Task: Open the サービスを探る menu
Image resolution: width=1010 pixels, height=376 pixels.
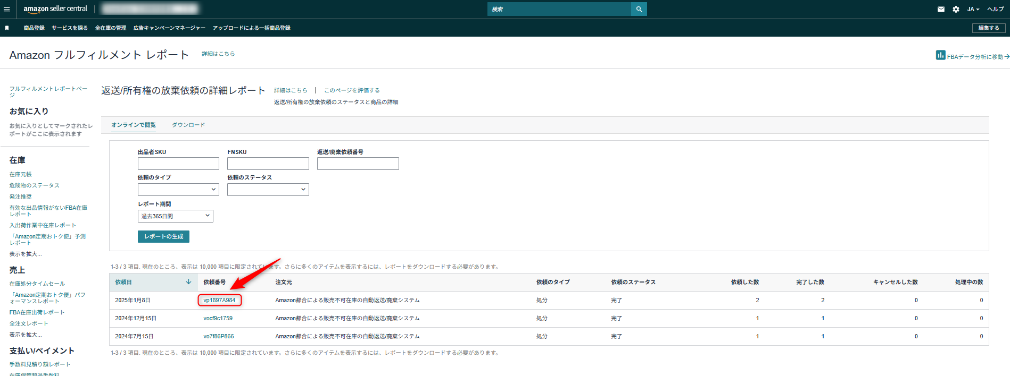Action: (x=70, y=28)
